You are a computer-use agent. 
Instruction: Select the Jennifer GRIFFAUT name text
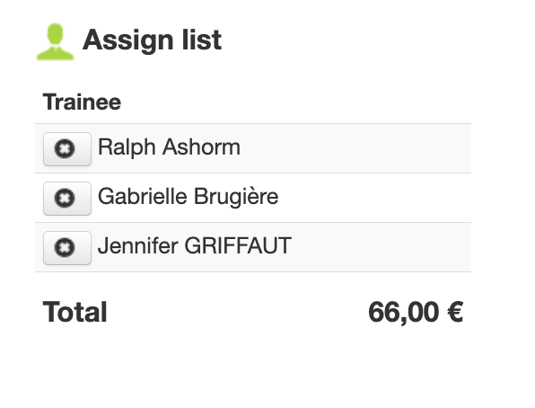[195, 246]
